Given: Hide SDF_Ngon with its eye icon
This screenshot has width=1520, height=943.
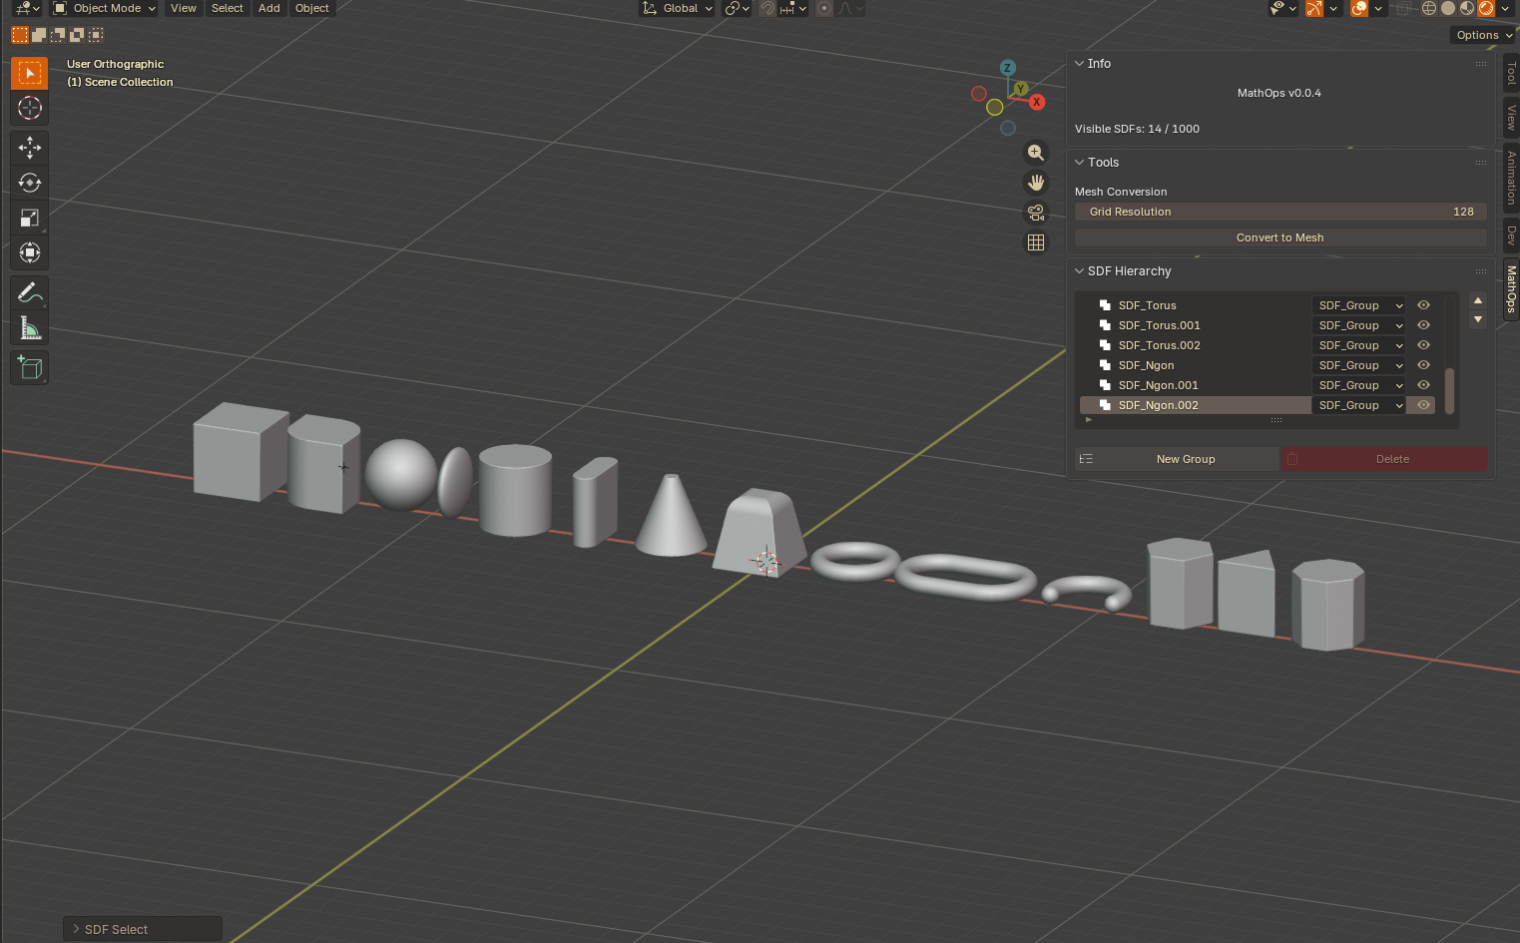Looking at the screenshot, I should pyautogui.click(x=1424, y=365).
